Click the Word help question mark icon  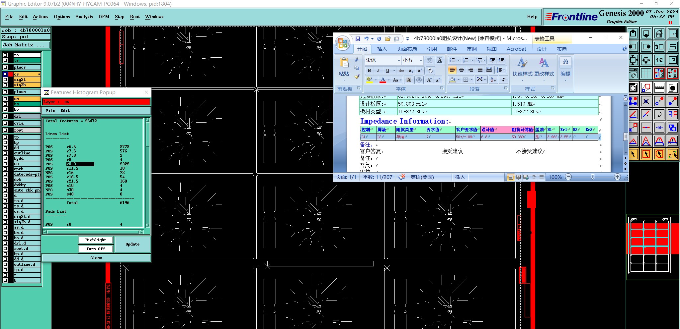point(624,49)
